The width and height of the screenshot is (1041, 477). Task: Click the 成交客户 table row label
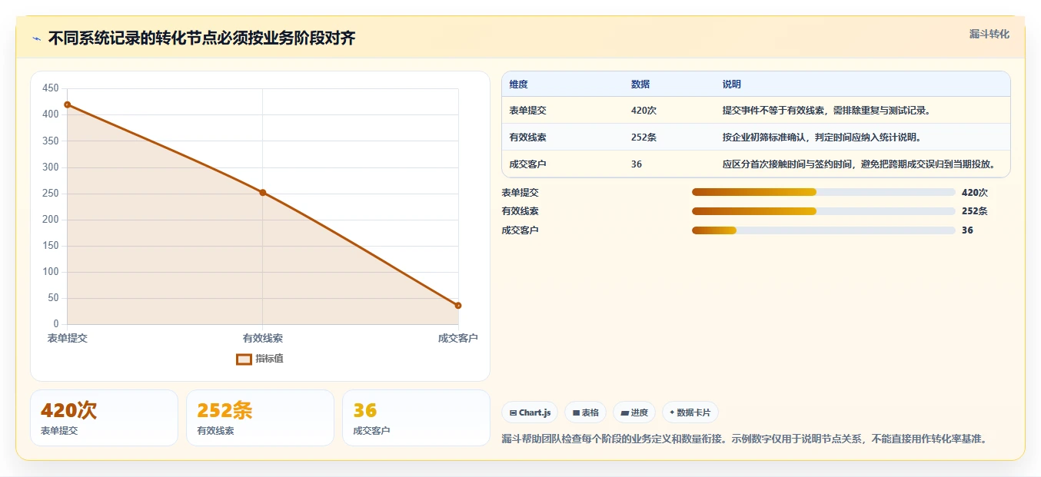point(527,164)
